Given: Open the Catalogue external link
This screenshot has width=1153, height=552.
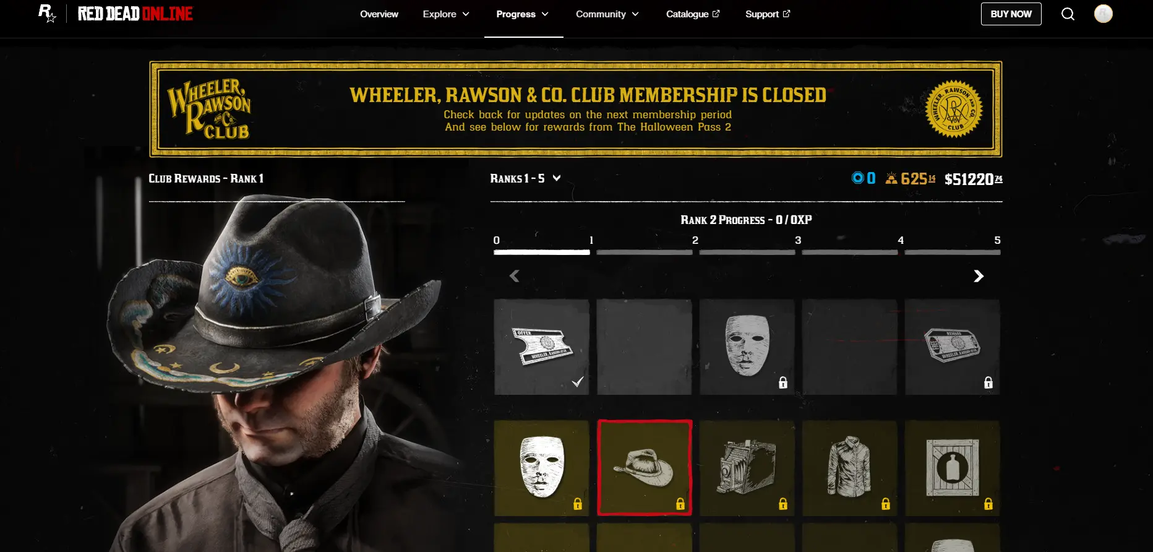Looking at the screenshot, I should coord(693,14).
